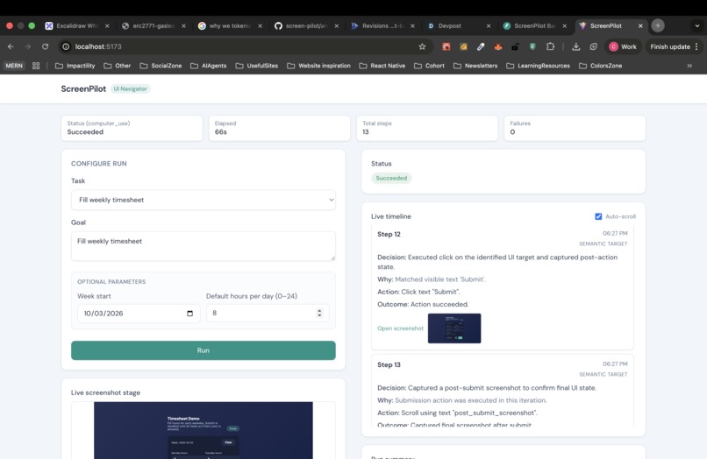707x459 pixels.
Task: Click the browser back arrow
Action: tap(11, 46)
